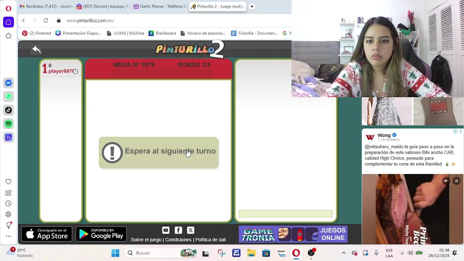Open the Sobre el juego link
The height and width of the screenshot is (261, 464).
pos(146,240)
